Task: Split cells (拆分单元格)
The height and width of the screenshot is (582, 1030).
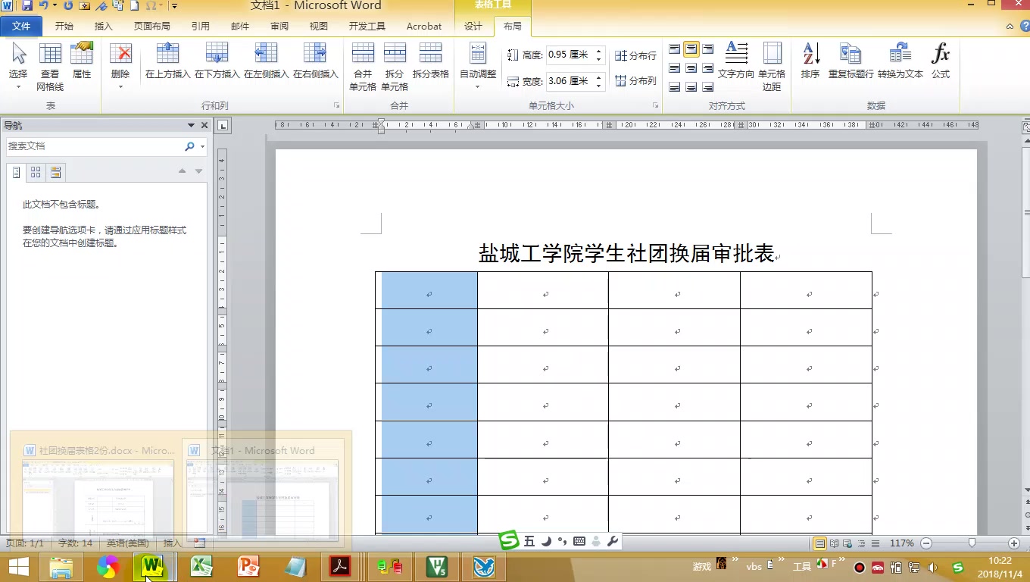Action: pyautogui.click(x=395, y=67)
